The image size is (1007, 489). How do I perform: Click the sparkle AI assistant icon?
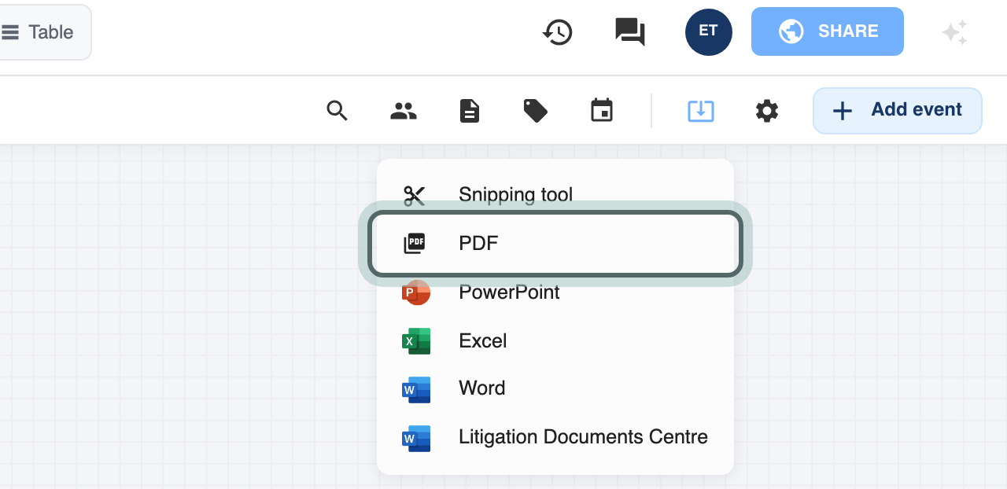point(955,32)
